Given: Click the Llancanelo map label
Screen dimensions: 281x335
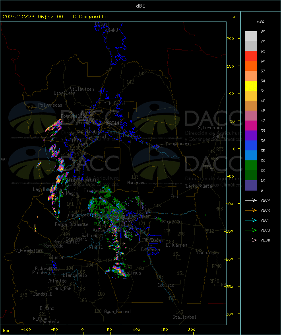Looking at the screenshot, I should (x=75, y=275).
